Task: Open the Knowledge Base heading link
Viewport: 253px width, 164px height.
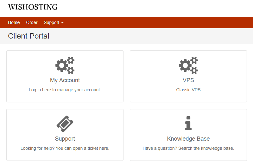Action: [x=188, y=139]
